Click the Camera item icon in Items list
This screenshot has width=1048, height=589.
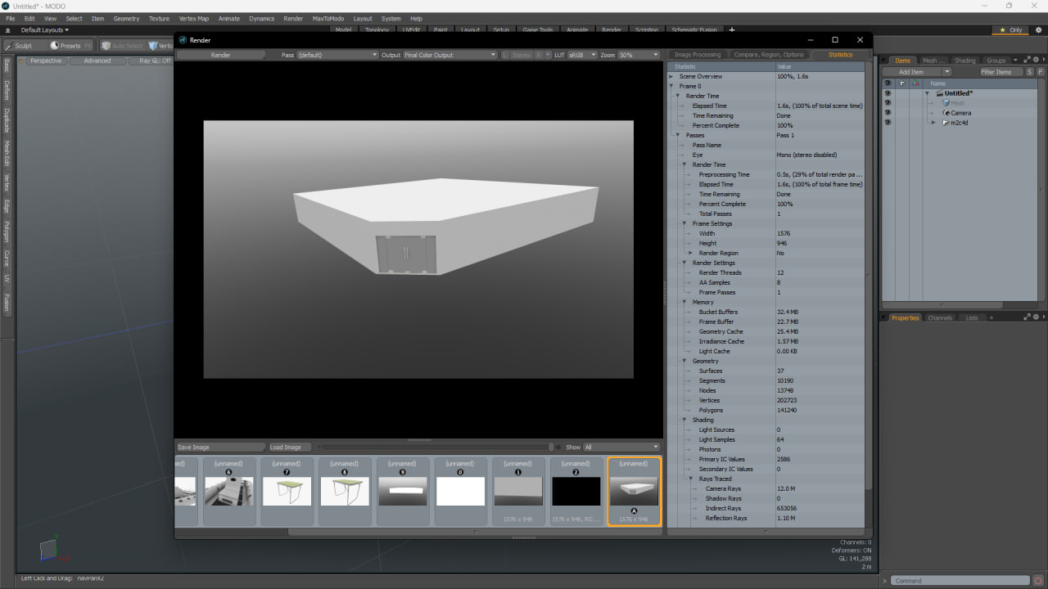(x=946, y=113)
